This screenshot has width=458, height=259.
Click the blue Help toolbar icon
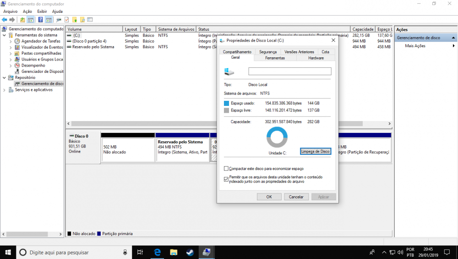[x=40, y=20]
